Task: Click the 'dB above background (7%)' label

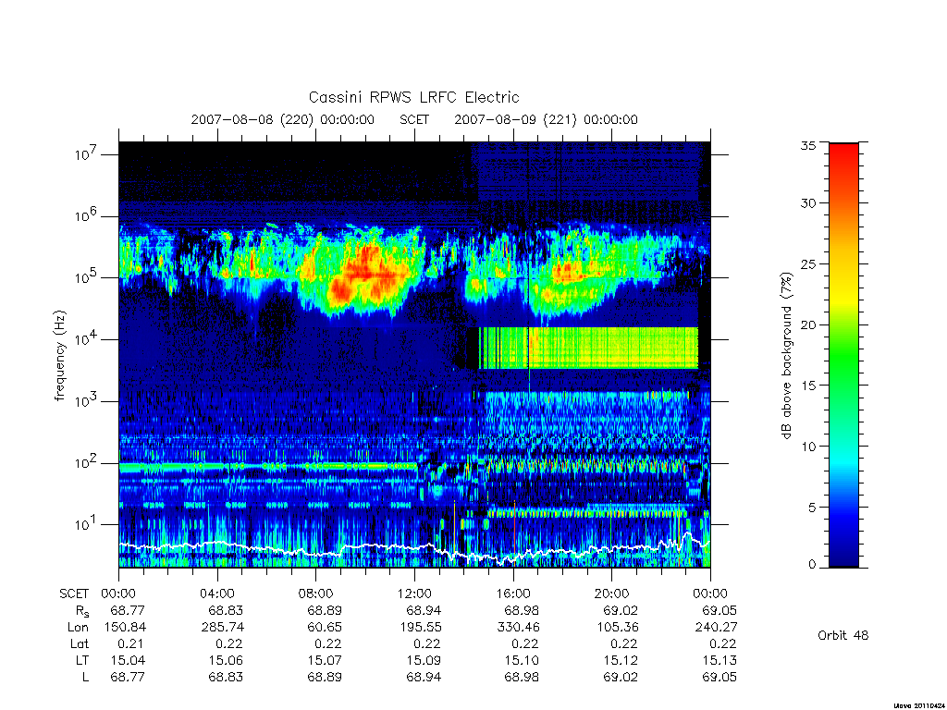Action: [786, 356]
